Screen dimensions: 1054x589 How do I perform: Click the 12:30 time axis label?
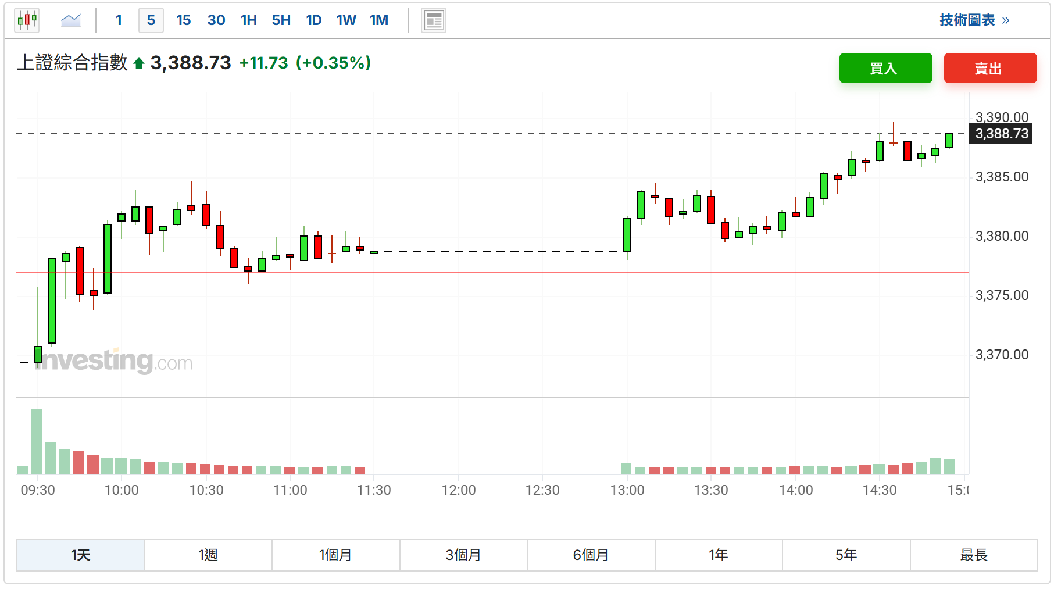542,490
